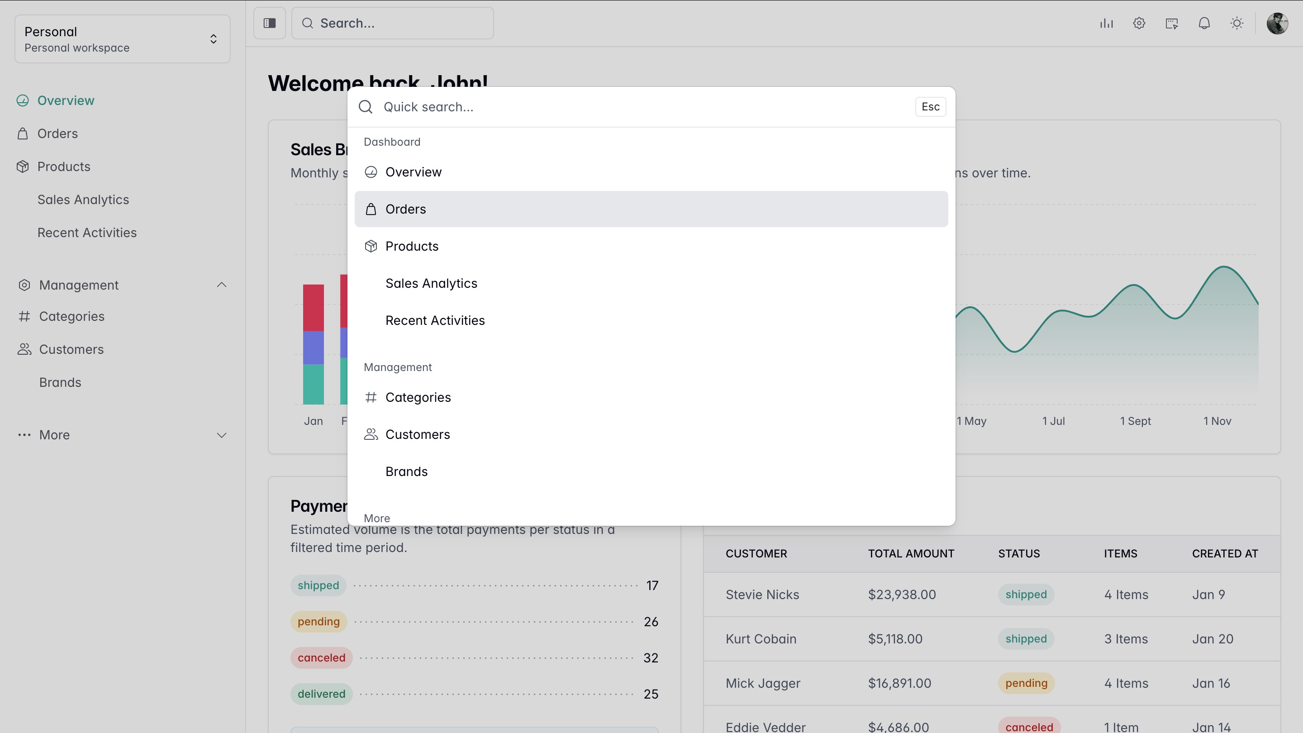Click the Quick search input field
The image size is (1303, 733).
click(642, 107)
